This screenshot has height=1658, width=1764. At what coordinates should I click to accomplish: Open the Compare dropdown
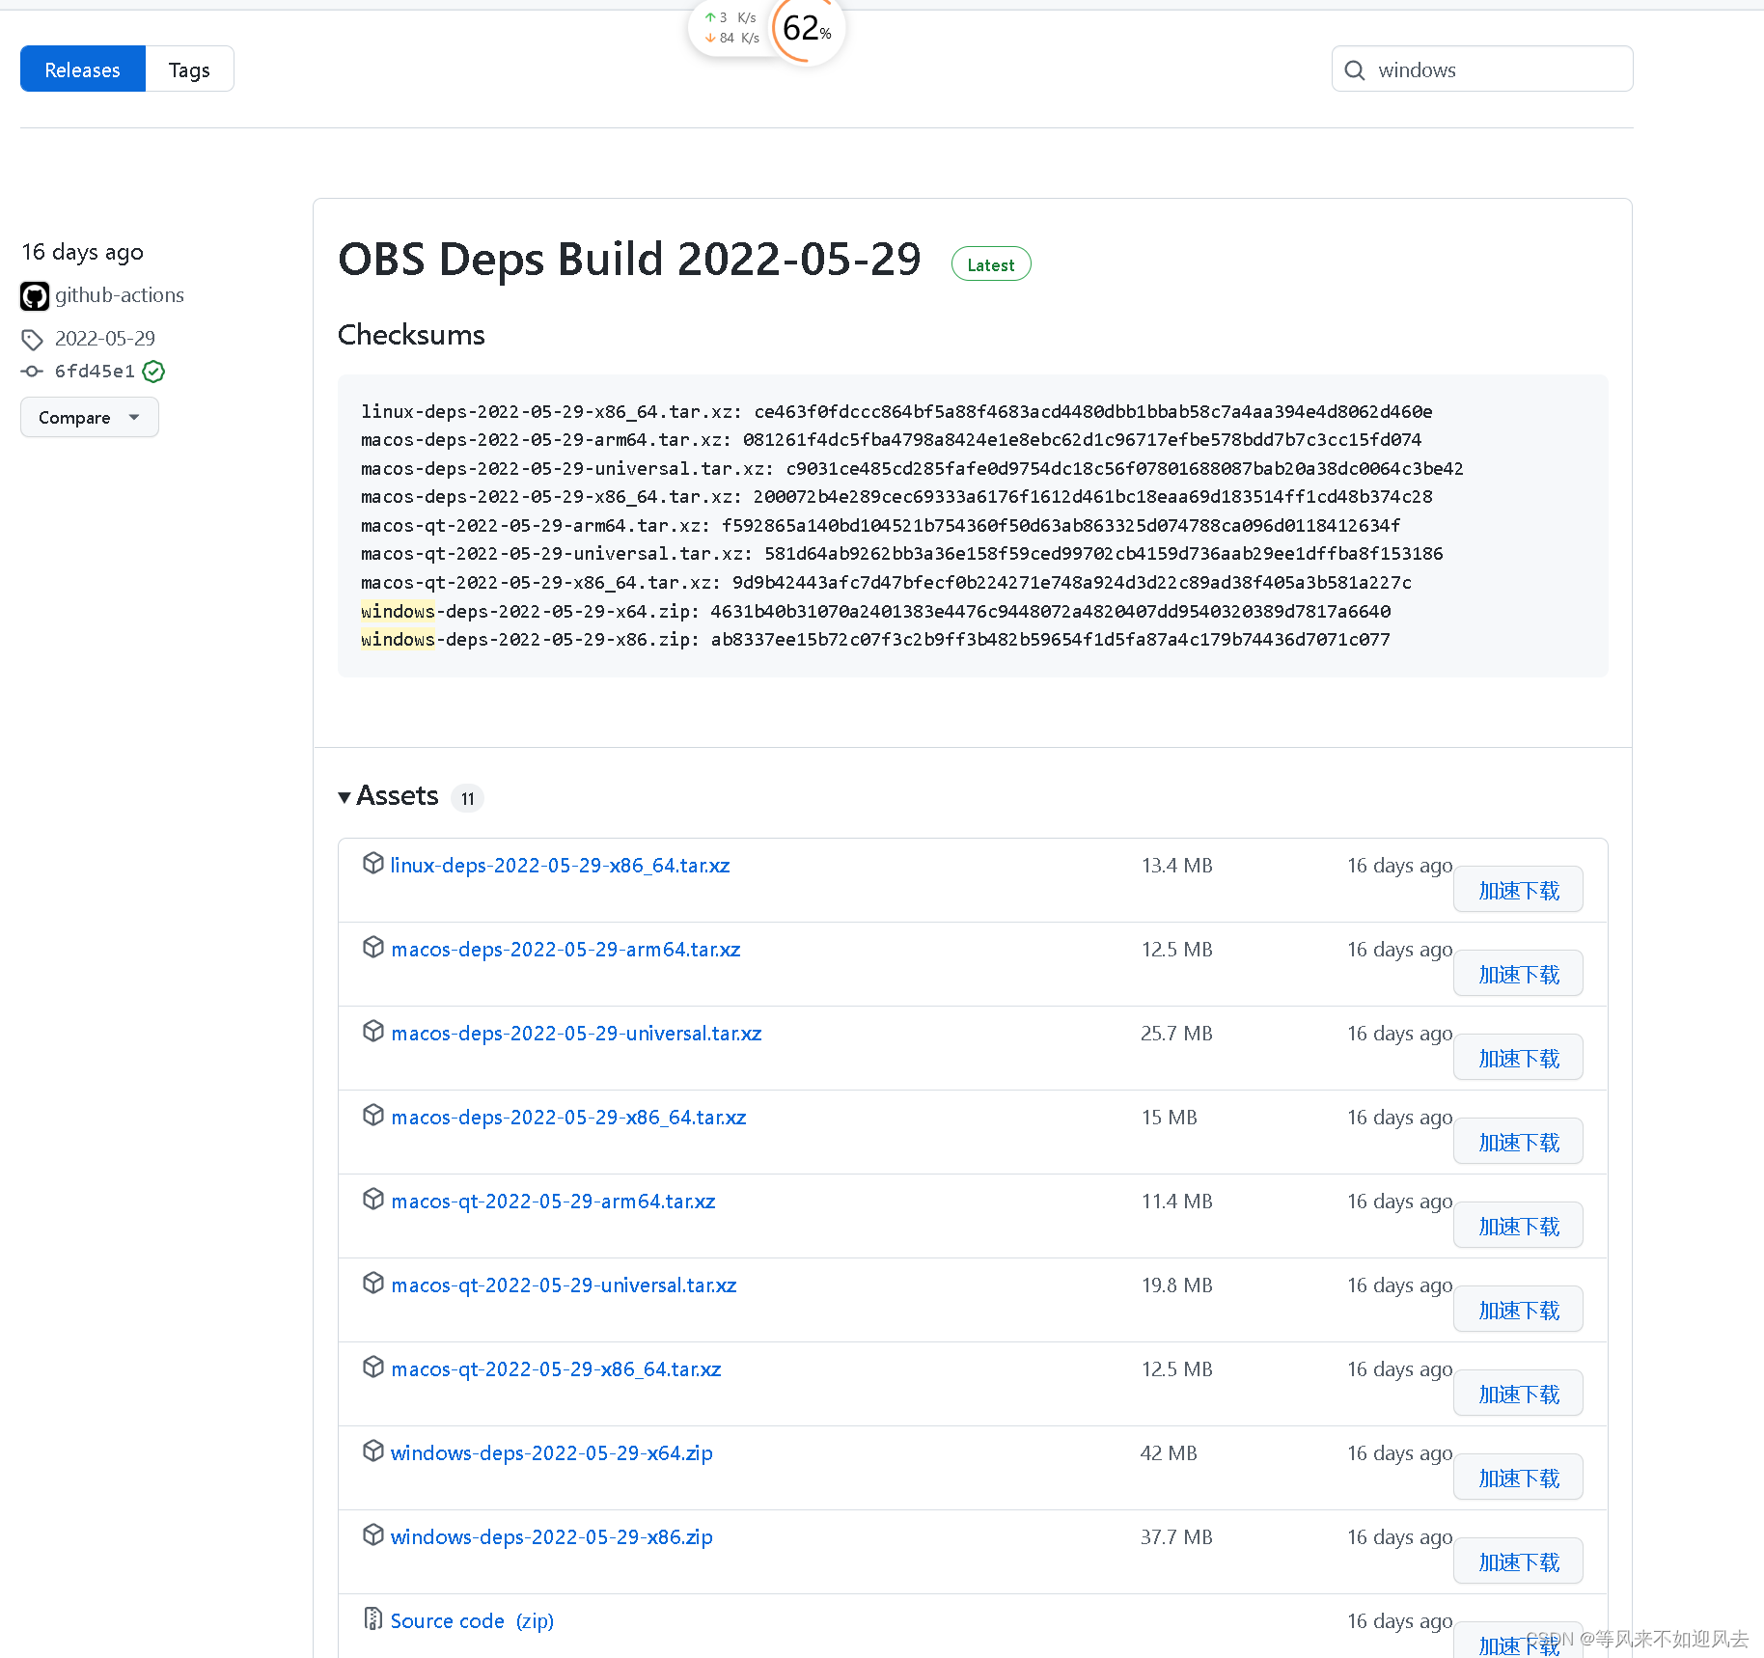coord(89,417)
